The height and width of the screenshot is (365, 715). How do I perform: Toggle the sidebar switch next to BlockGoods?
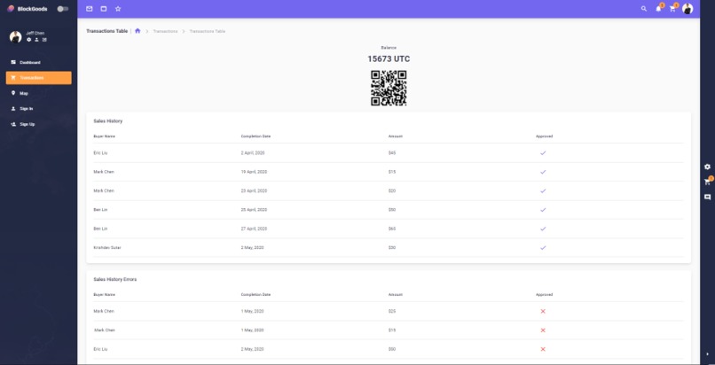63,9
